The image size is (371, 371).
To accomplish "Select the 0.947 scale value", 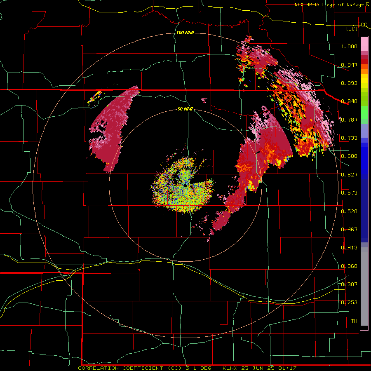I will point(349,65).
